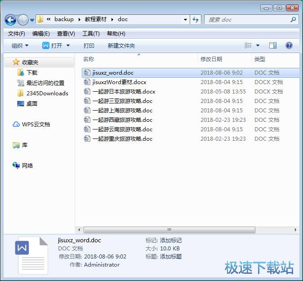The image size is (303, 281).
Task: Click the change view icon
Action: 248,45
